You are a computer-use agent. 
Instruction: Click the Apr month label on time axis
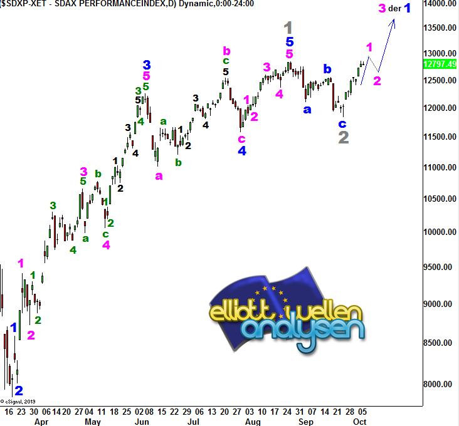41,422
